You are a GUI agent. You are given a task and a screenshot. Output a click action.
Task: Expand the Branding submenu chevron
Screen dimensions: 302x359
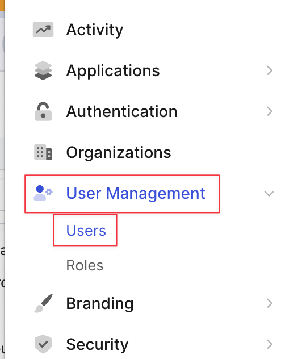pyautogui.click(x=270, y=303)
